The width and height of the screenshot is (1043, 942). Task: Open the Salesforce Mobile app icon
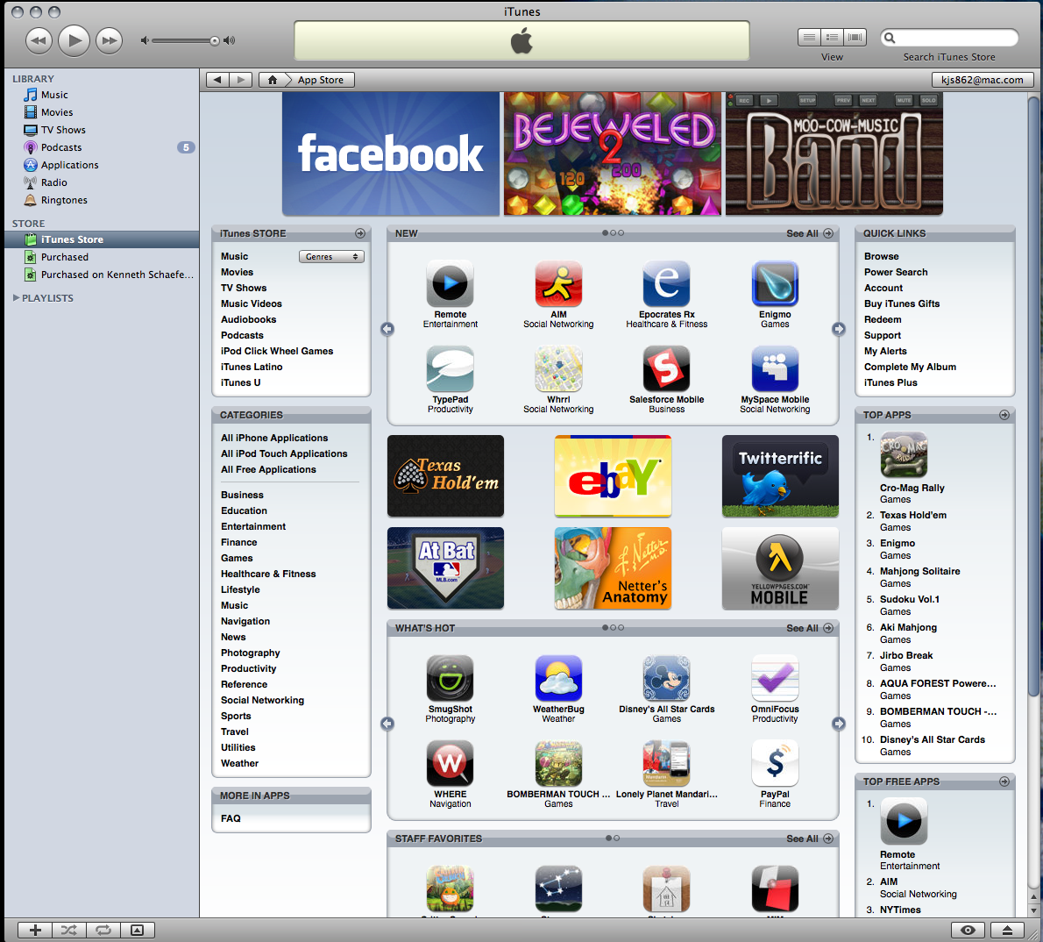click(666, 368)
